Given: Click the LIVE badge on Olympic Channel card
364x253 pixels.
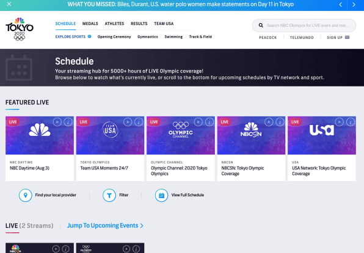Looking at the screenshot, I should (x=154, y=122).
